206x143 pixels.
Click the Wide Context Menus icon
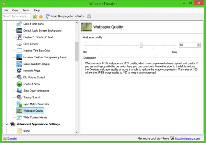[19, 117]
